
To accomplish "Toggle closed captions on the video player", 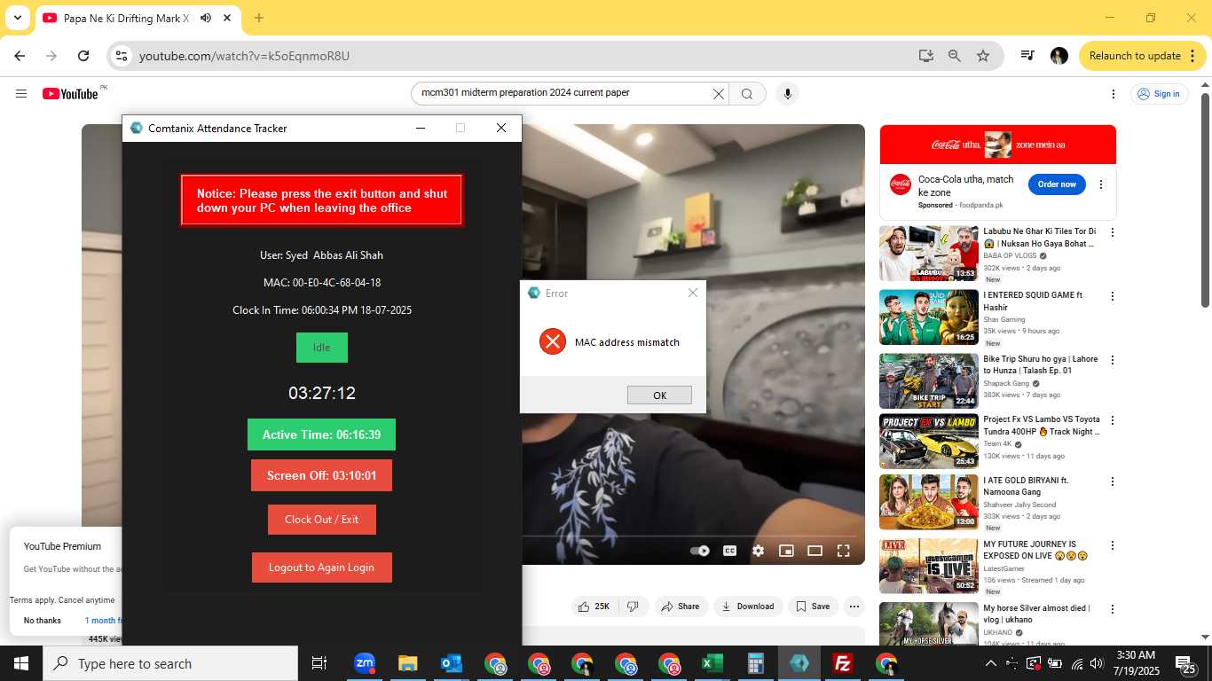I will [x=729, y=551].
